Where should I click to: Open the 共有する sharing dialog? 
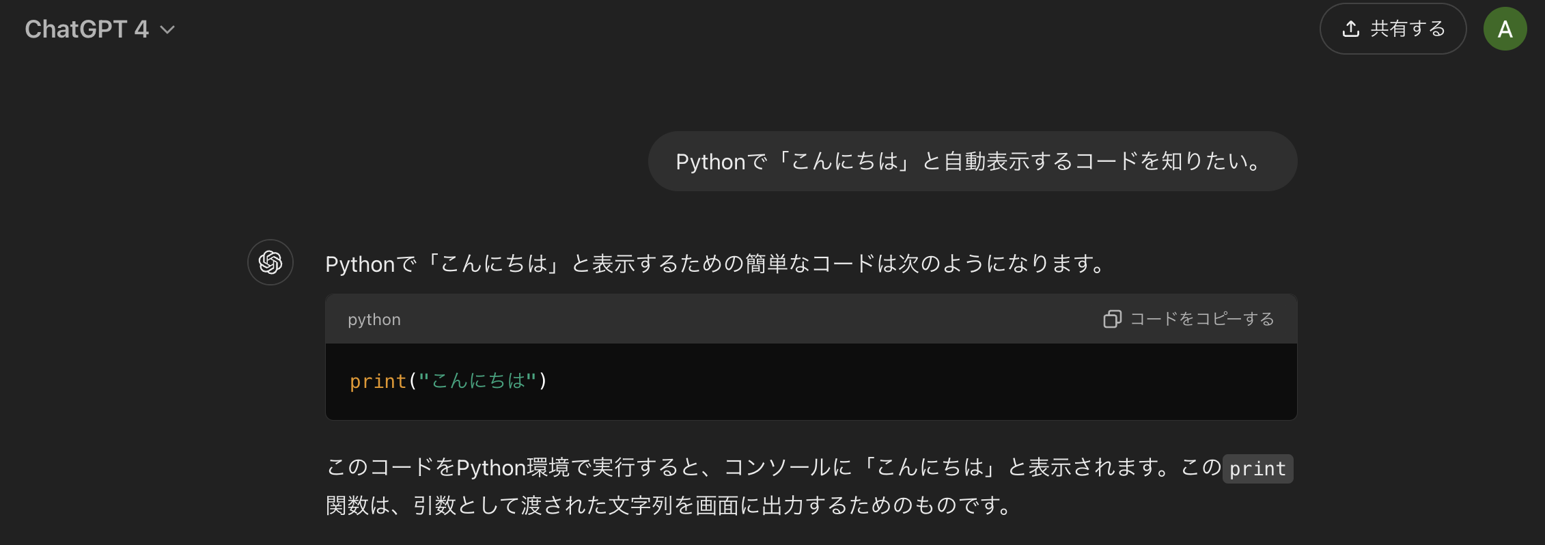[1393, 29]
